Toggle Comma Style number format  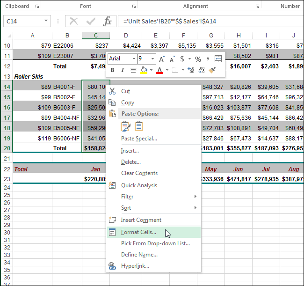pos(207,59)
